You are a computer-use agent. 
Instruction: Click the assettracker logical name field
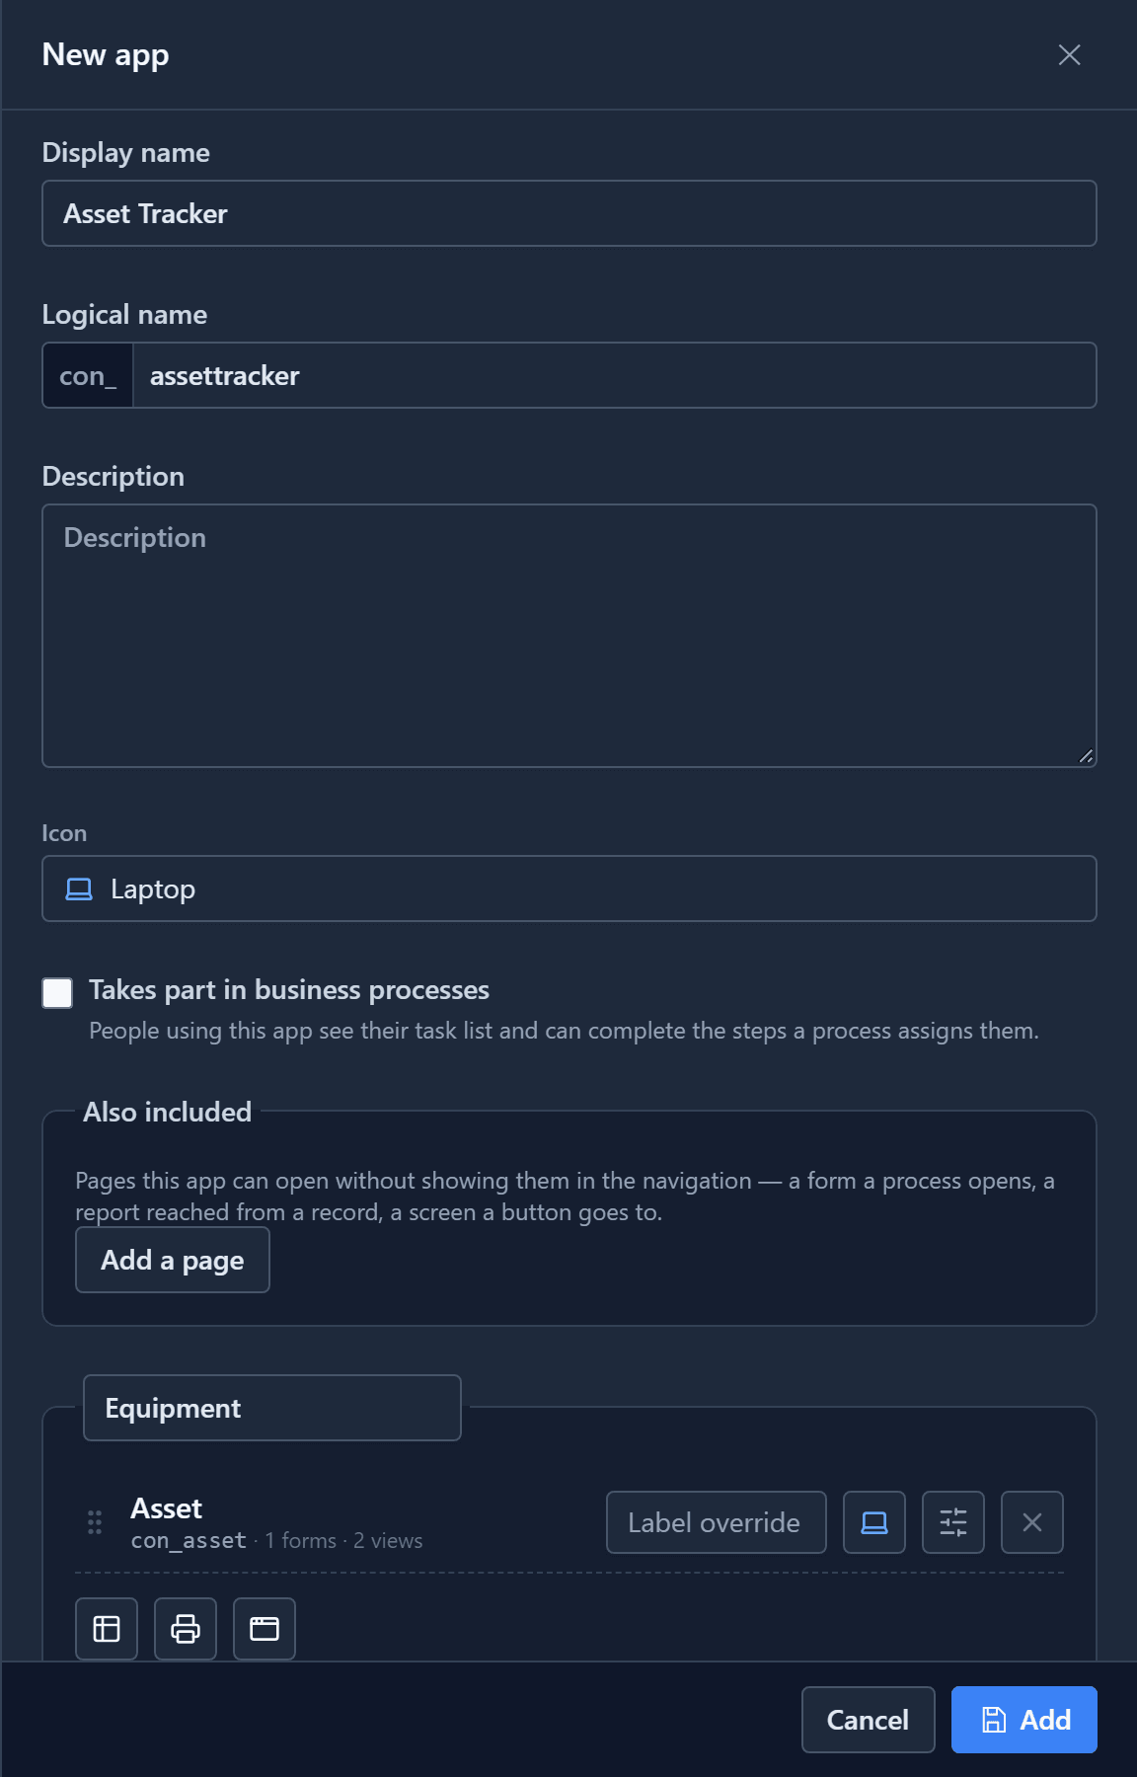[x=615, y=375]
